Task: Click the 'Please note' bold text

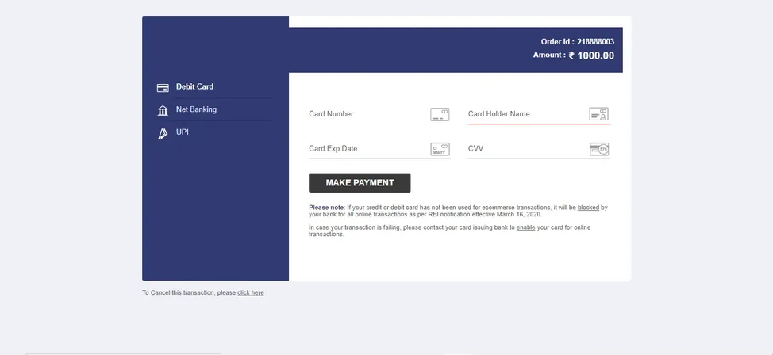Action: 326,208
